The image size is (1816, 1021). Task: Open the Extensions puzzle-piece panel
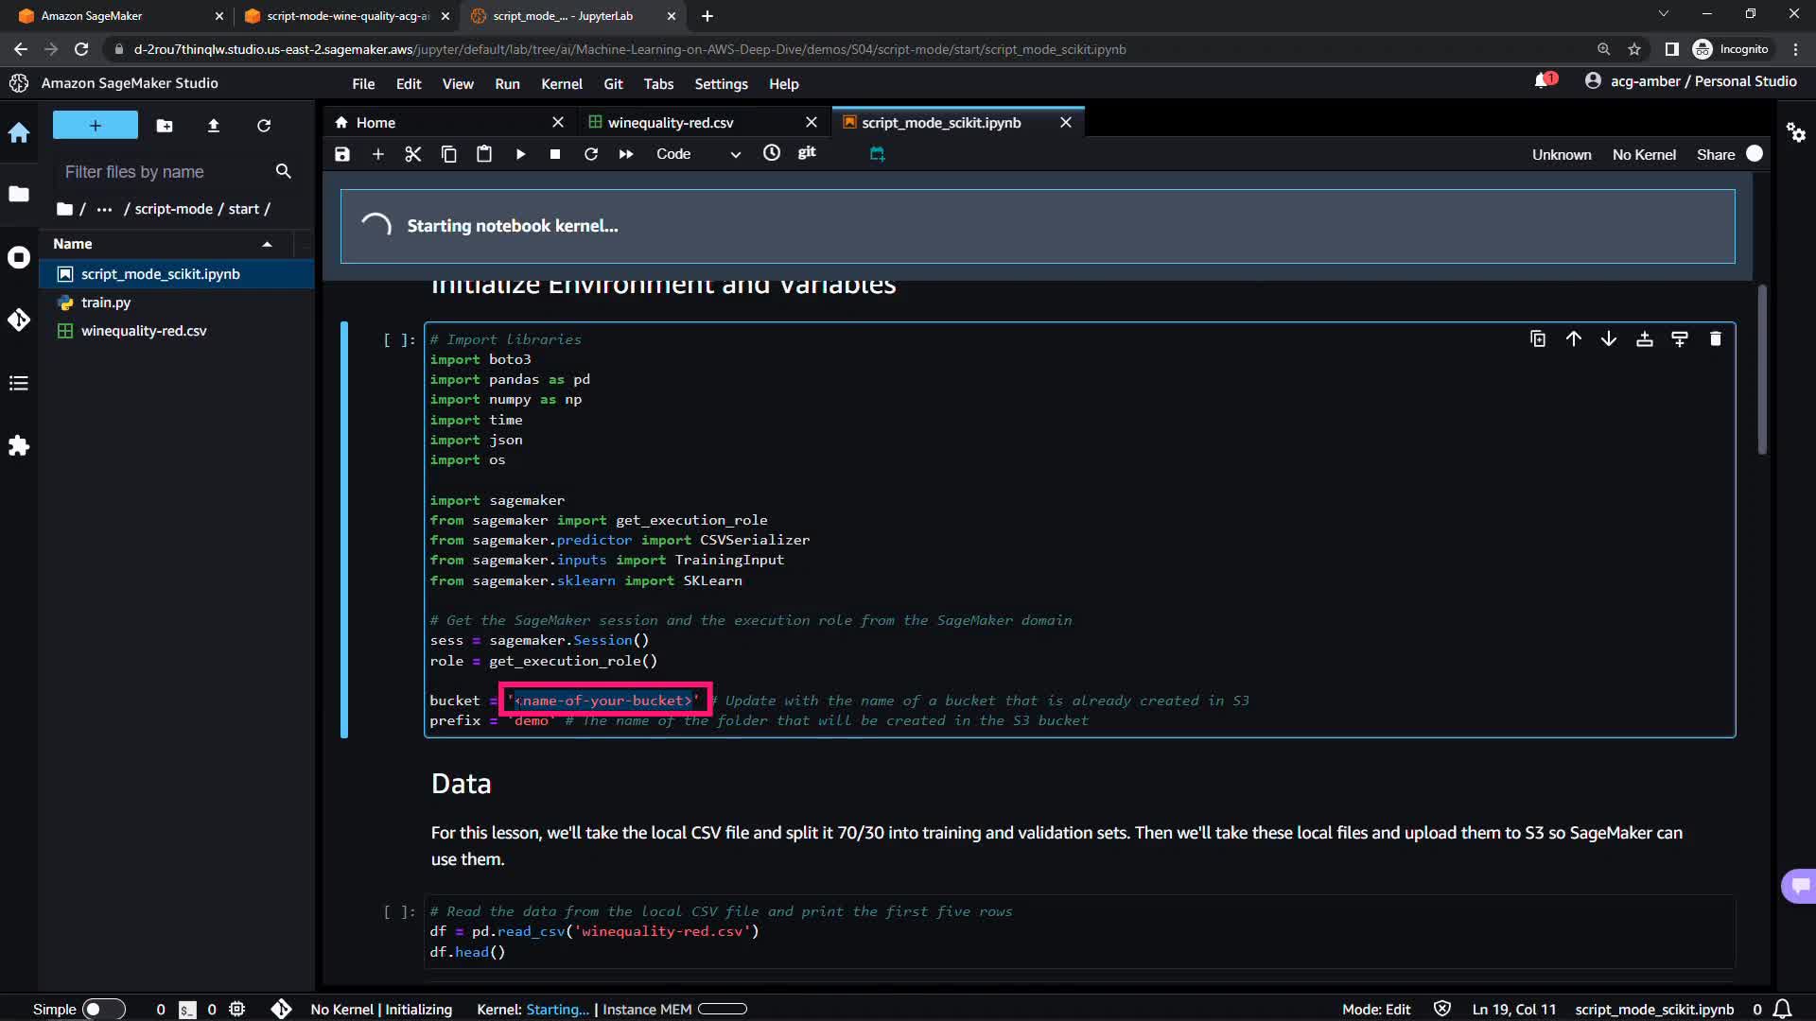pos(19,446)
